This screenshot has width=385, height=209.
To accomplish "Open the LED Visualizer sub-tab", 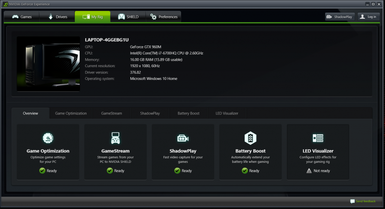I will [x=227, y=113].
